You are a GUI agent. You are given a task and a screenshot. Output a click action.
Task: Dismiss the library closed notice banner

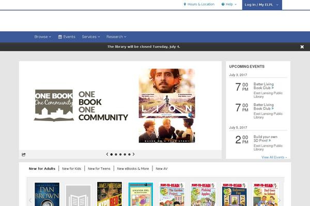(302, 47)
